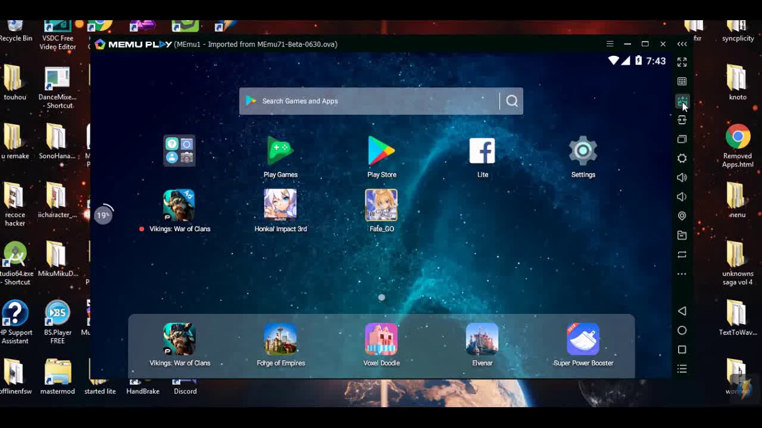
Task: Select the DanceMixer shortcut on desktop
Action: tap(57, 87)
